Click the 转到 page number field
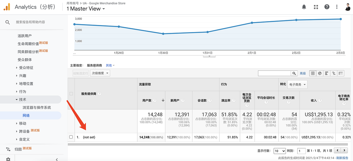This screenshot has width=353, height=161. tap(302, 151)
